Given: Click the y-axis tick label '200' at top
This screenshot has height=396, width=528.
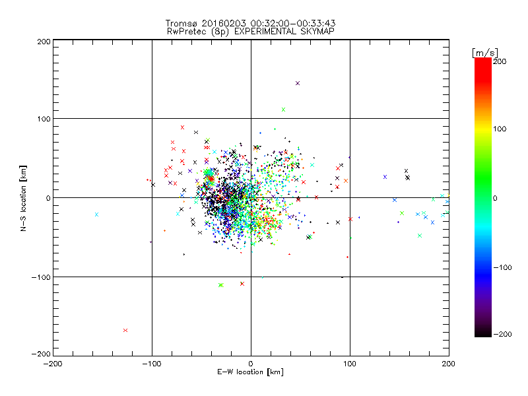Looking at the screenshot, I should pos(44,42).
